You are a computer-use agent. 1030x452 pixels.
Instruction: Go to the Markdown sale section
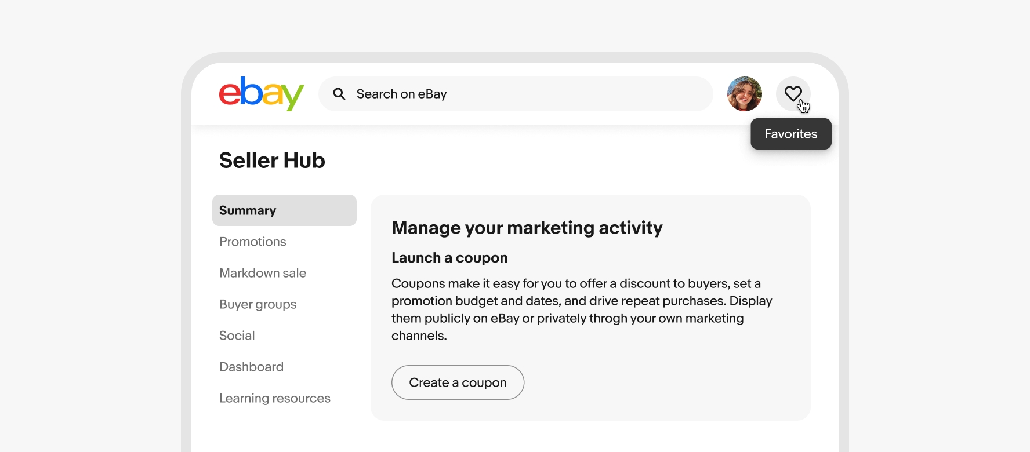[x=263, y=273]
